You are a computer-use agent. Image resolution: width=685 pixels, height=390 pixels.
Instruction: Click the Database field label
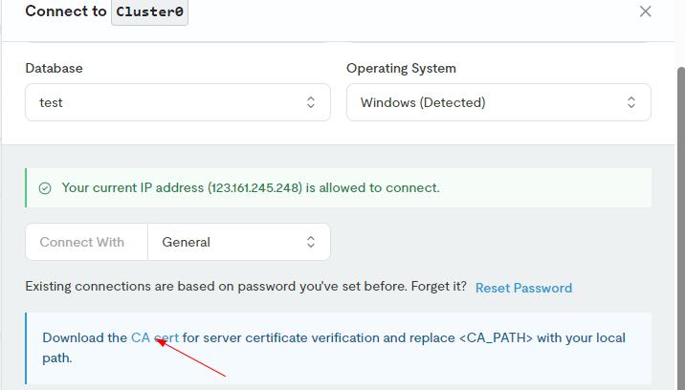[x=54, y=68]
